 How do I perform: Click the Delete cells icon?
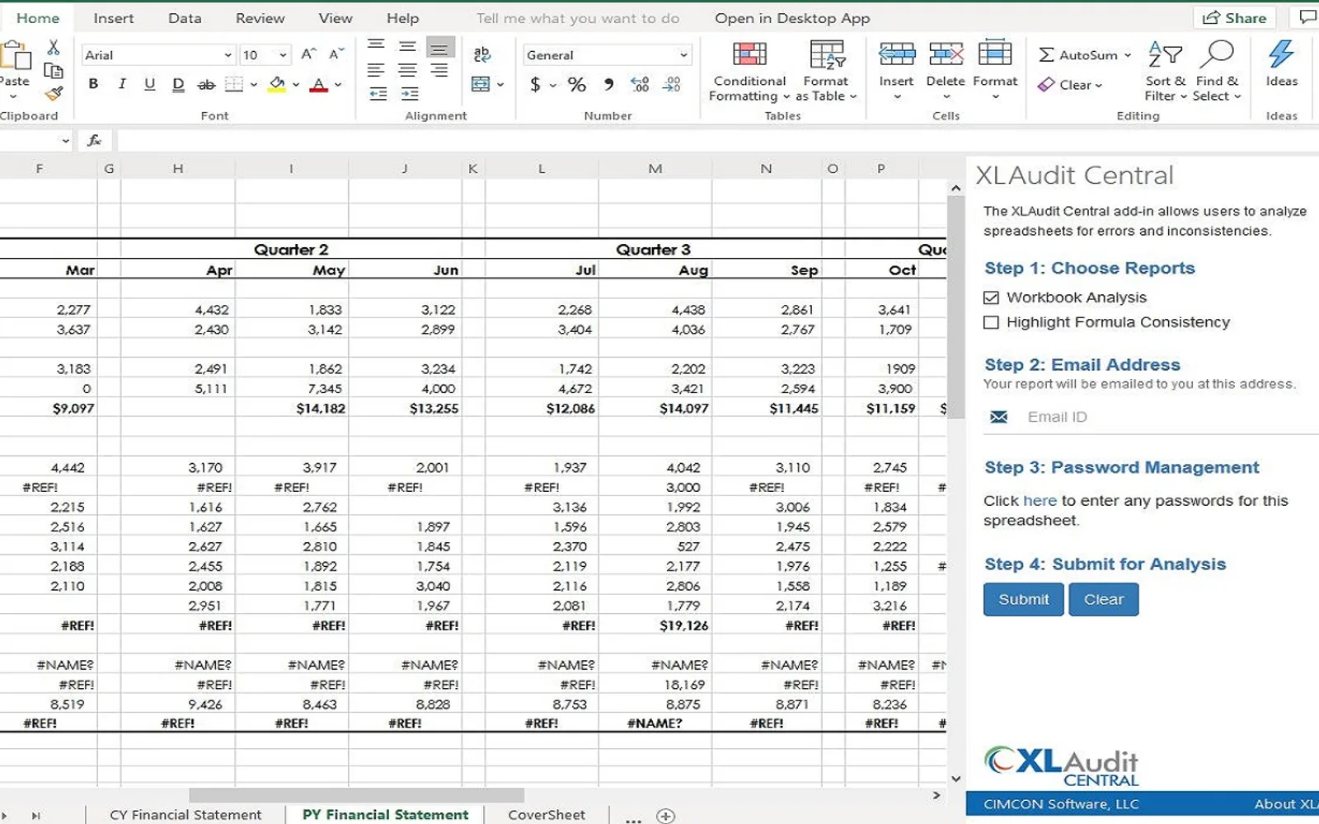tap(946, 54)
